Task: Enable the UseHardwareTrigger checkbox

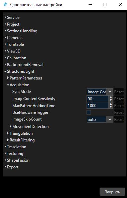Action: coord(89,112)
